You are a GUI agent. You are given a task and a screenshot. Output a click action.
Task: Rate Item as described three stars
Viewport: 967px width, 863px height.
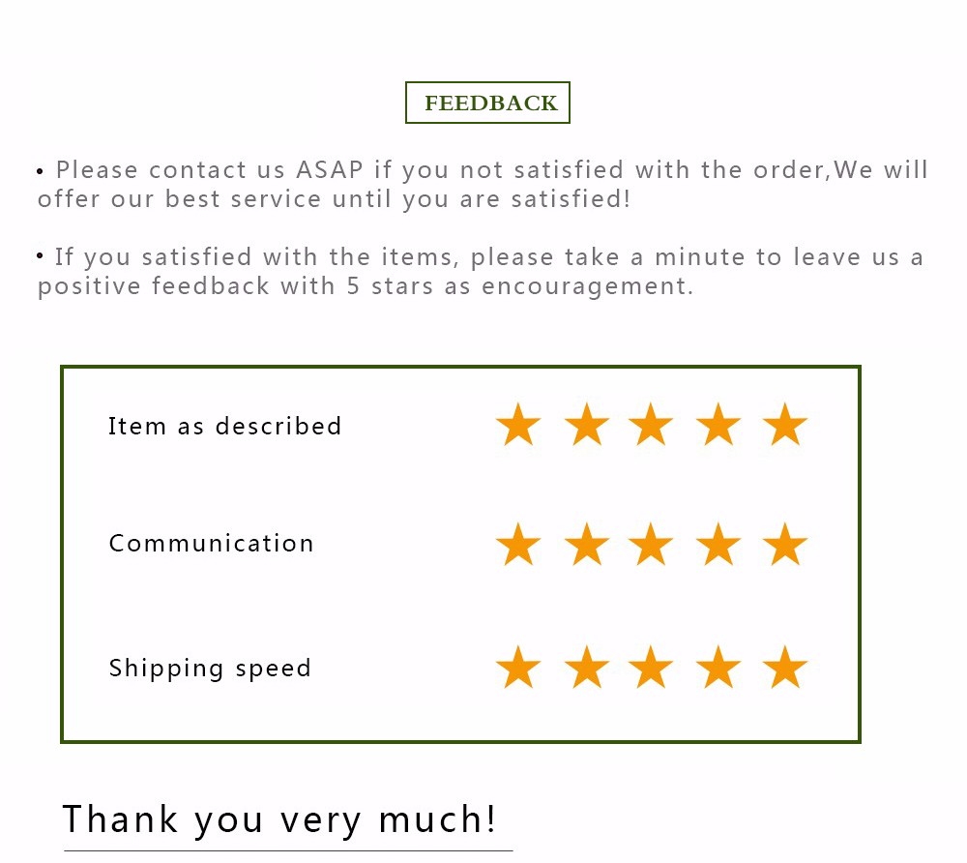pos(651,426)
